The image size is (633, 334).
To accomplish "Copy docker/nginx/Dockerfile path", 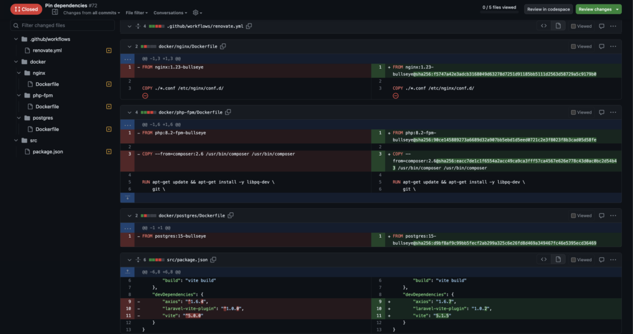I will click(x=223, y=46).
